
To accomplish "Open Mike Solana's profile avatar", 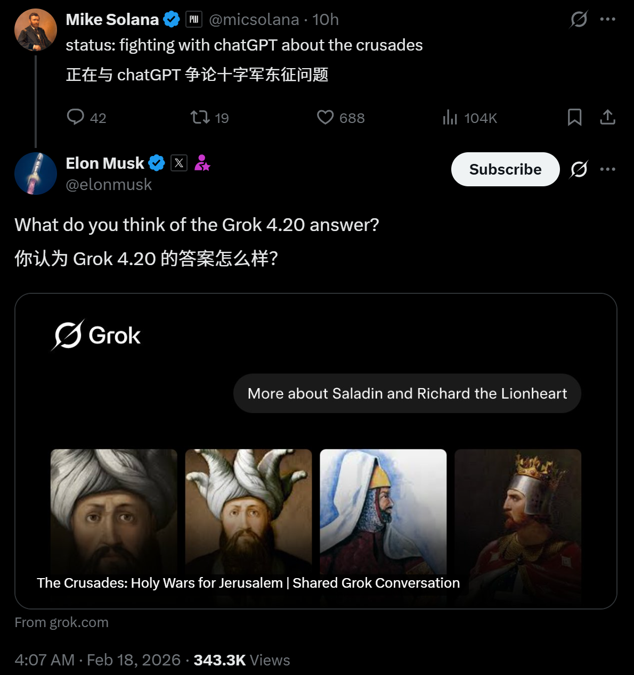I will click(x=36, y=30).
